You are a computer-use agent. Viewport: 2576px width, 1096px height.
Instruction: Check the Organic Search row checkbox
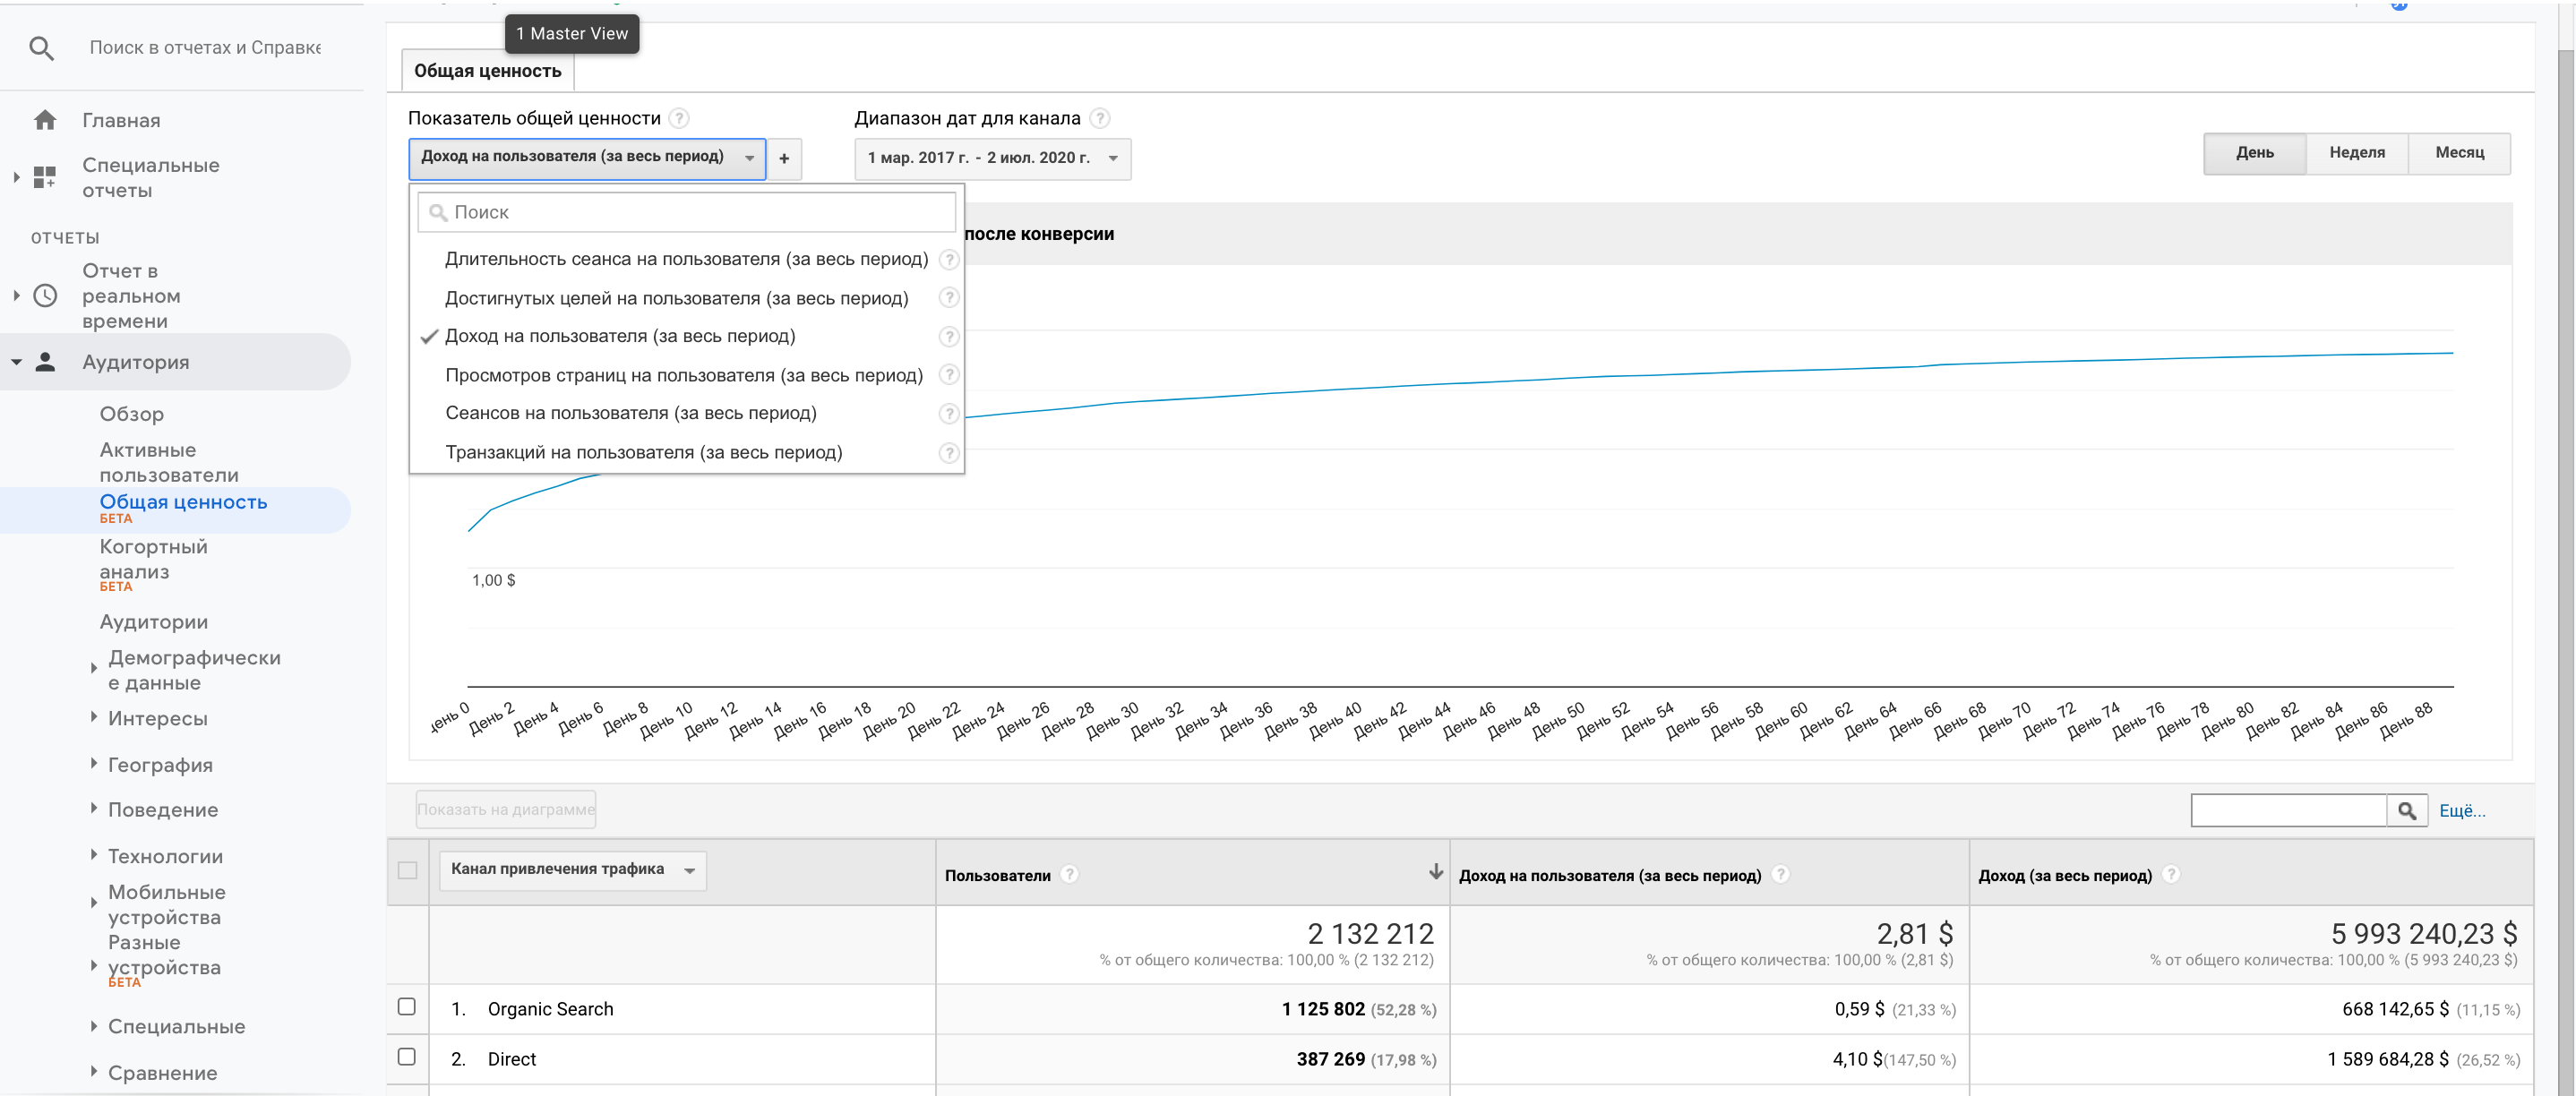pyautogui.click(x=406, y=1007)
